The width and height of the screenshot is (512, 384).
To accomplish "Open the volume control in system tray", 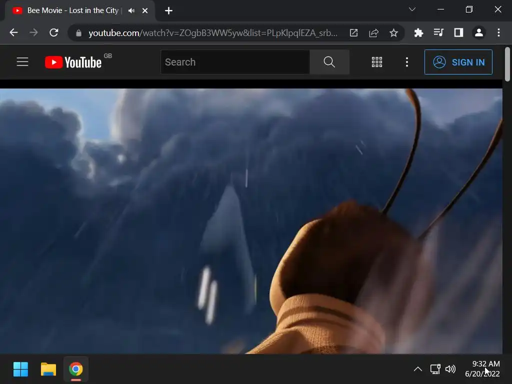I will [450, 369].
